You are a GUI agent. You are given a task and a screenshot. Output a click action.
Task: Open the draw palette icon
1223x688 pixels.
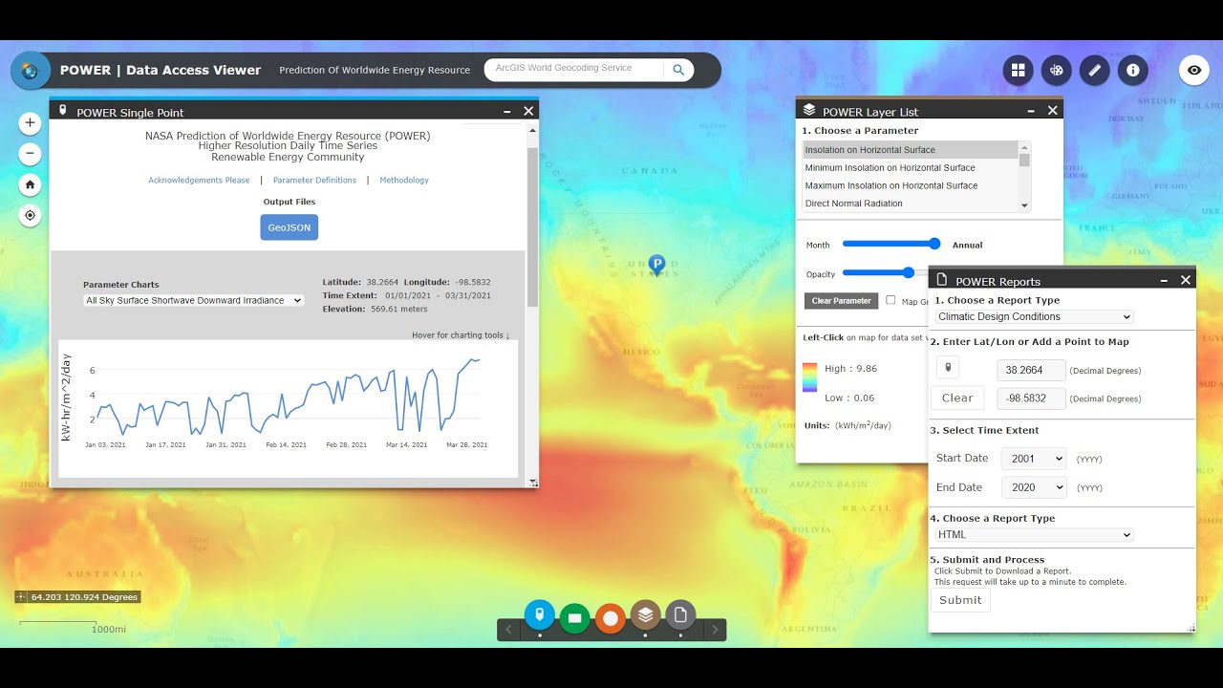1057,70
